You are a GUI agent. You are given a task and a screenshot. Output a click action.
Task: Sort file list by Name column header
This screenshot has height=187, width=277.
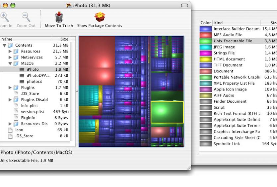point(26,39)
